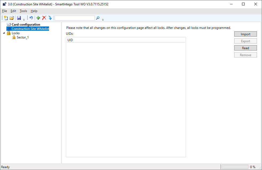
Task: Click the magnifier search icon
Action: click(98, 18)
